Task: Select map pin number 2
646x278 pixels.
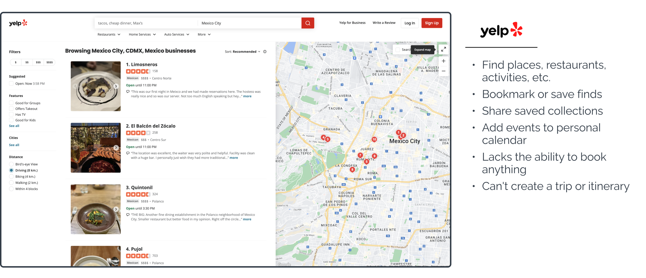Action: click(403, 135)
